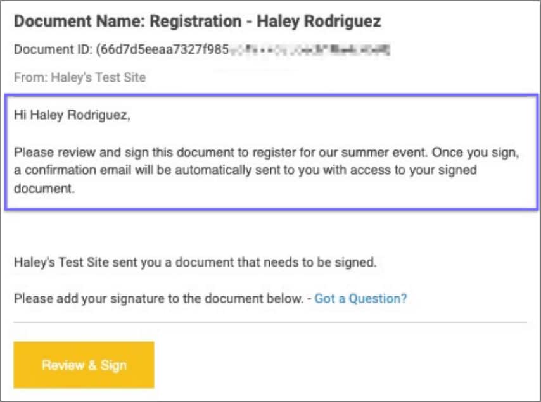Select the From: Haley's Test Site line
Image resolution: width=541 pixels, height=402 pixels.
point(80,77)
